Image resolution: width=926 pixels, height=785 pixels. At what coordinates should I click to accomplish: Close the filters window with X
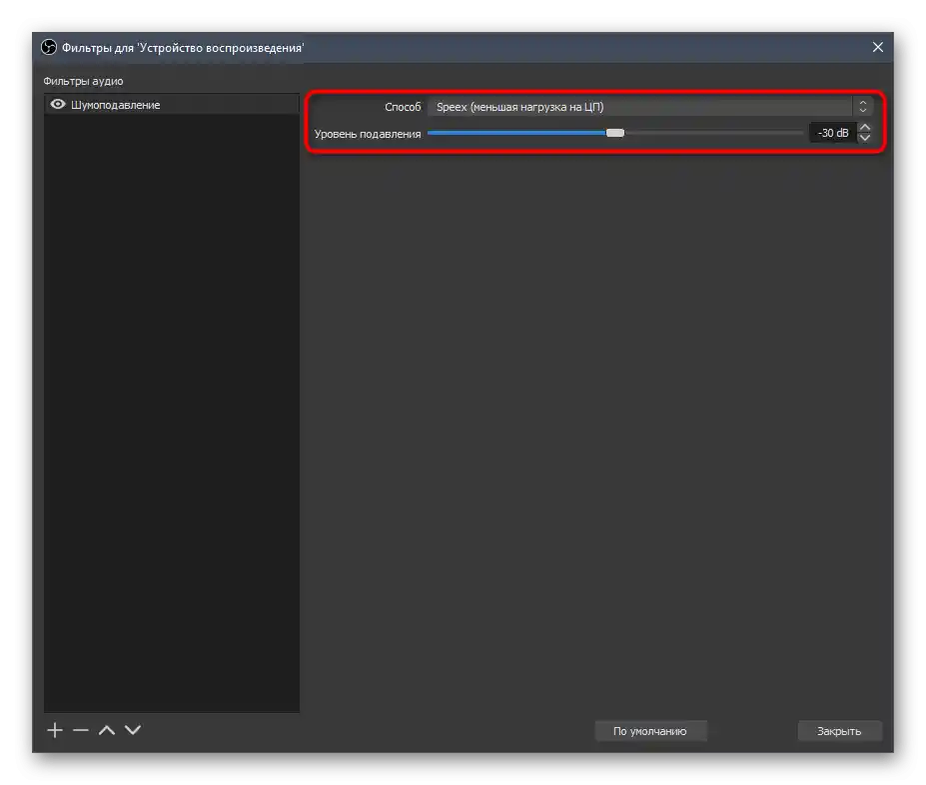(878, 47)
